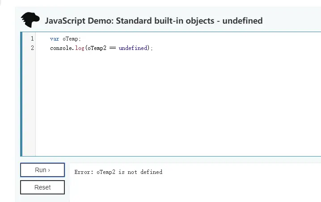
Task: Place cursor on the 'var' keyword
Action: 55,39
